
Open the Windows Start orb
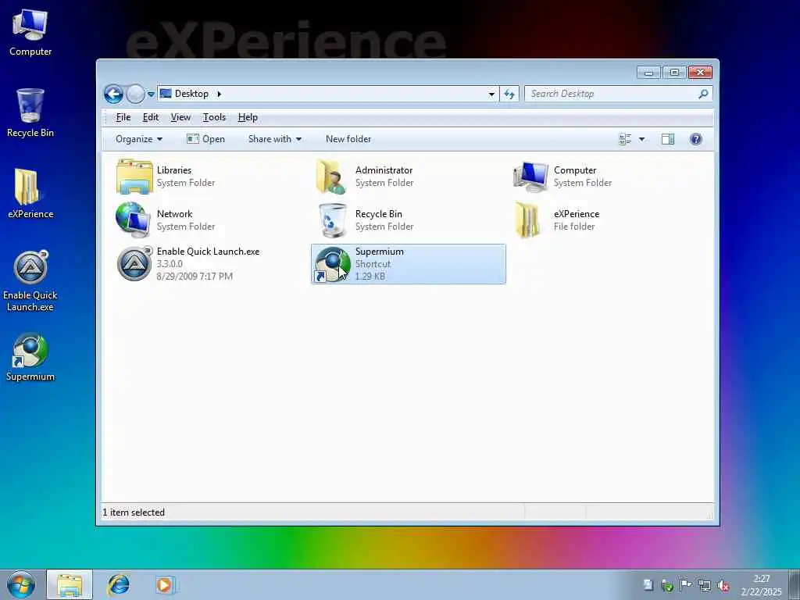coord(21,584)
